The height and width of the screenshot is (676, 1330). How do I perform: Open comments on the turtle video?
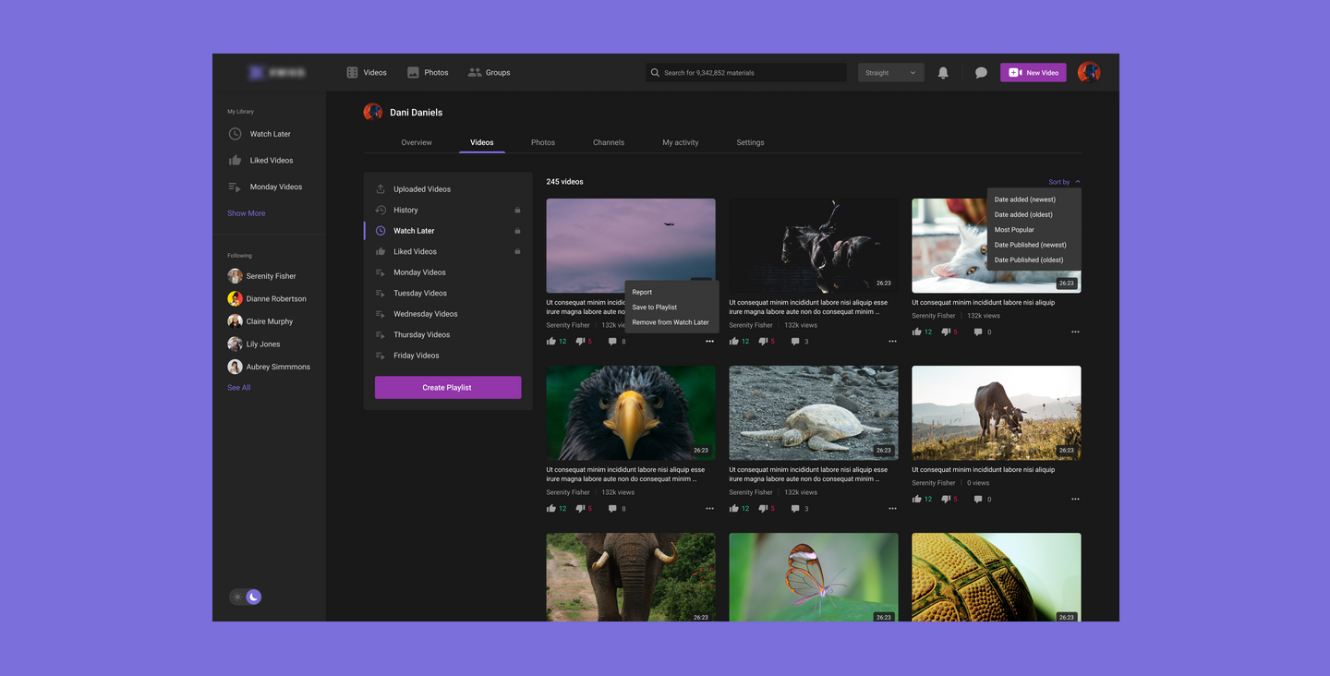[x=794, y=509]
